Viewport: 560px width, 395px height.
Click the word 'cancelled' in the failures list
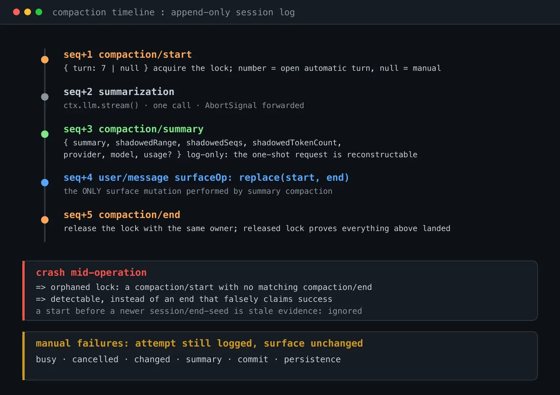tap(95, 359)
